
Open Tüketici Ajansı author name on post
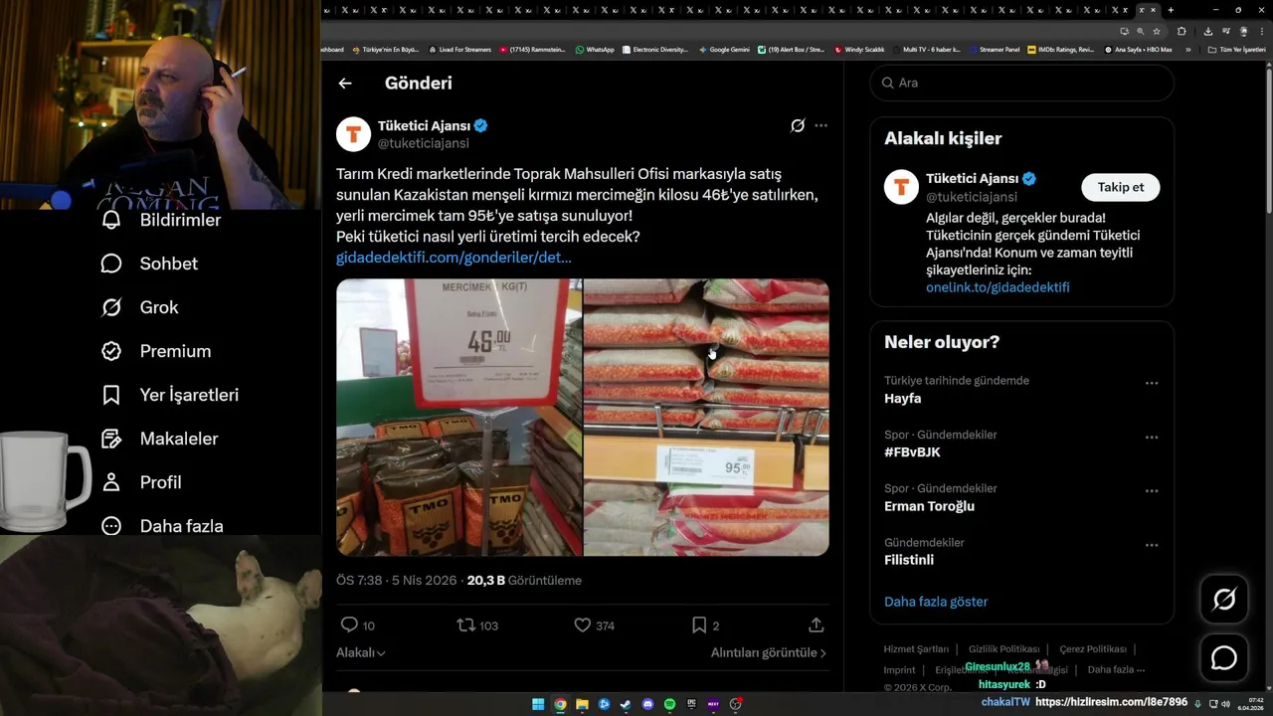click(424, 125)
